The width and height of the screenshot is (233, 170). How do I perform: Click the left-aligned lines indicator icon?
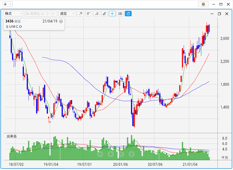(89, 14)
